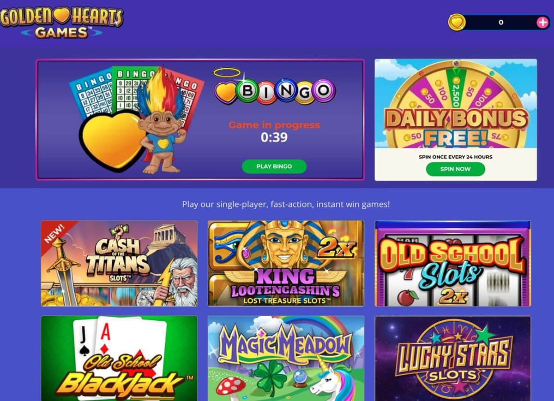
Task: Open the Golden Hearts Games logo
Action: pyautogui.click(x=62, y=22)
